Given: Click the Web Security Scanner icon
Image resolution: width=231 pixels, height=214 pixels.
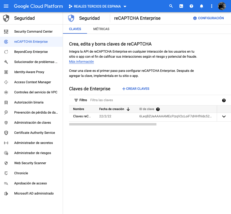Looking at the screenshot, I should (x=6, y=163).
